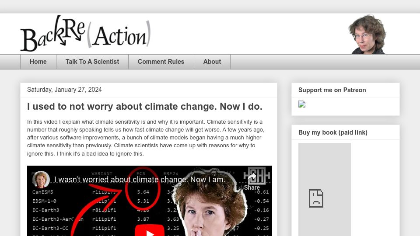Click the author portrait in the header
The height and width of the screenshot is (236, 420).
(367, 35)
